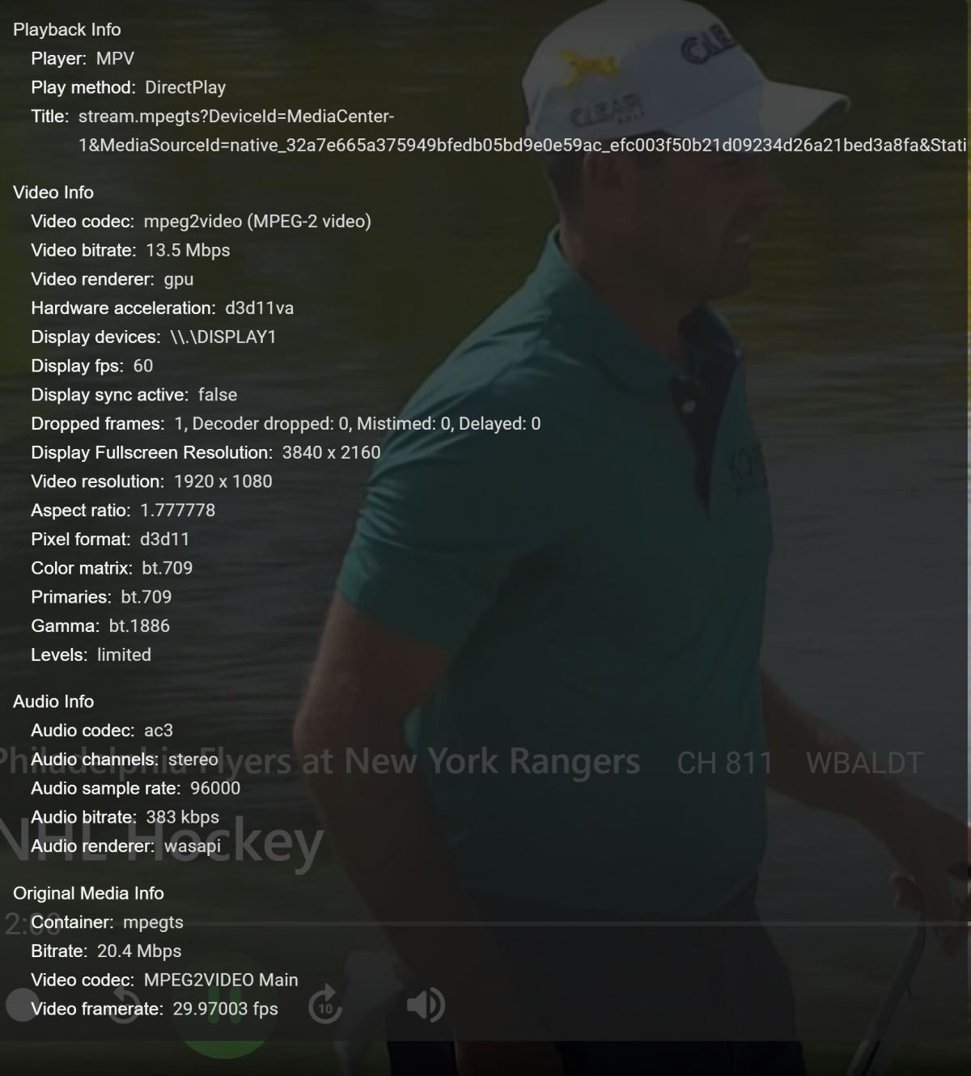Click the Video resolution 1920 x 1080 line
This screenshot has width=971, height=1076.
pyautogui.click(x=151, y=481)
